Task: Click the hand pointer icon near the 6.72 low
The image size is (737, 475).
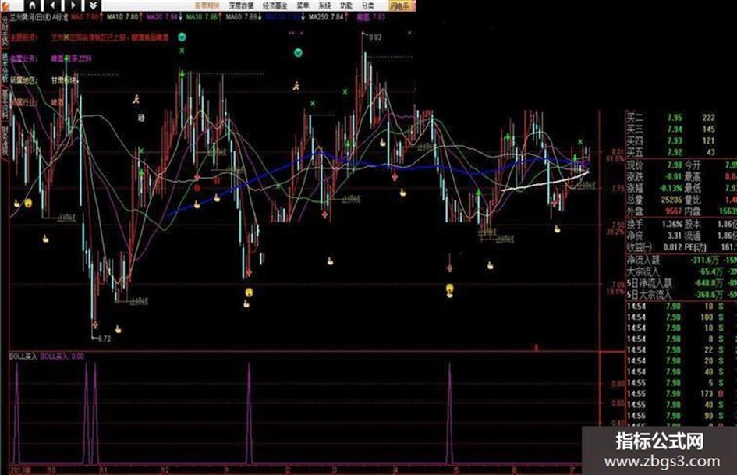Action: click(118, 329)
